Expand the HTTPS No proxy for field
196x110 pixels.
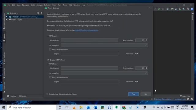pyautogui.click(x=146, y=73)
